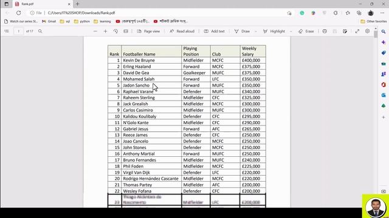Click the colorful round extension icon
Viewport: 389px width, 218px height.
pos(314,13)
